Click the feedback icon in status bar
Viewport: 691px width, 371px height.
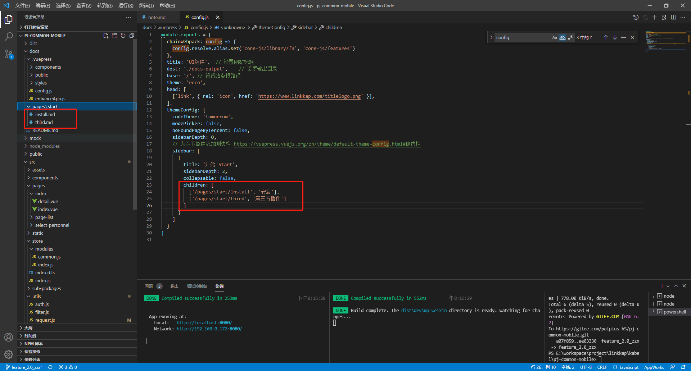coord(672,367)
